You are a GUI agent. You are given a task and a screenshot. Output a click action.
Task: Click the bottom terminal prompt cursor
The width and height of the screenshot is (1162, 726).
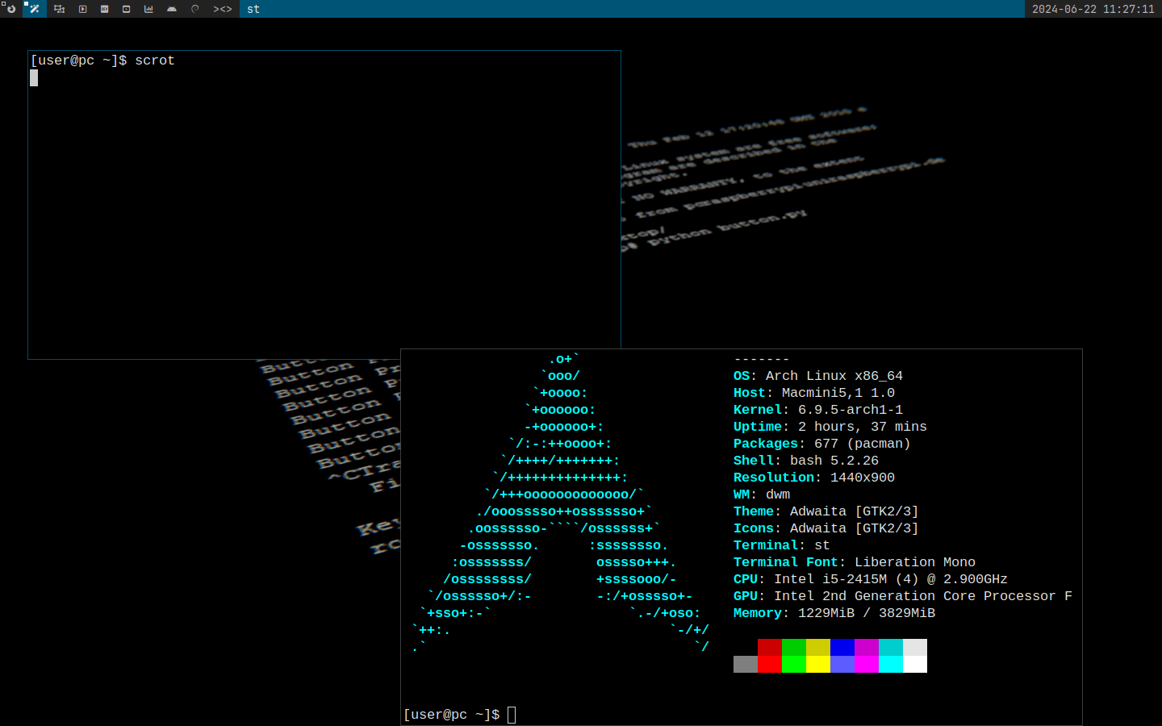[512, 715]
